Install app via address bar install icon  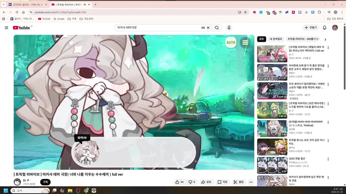(239, 12)
